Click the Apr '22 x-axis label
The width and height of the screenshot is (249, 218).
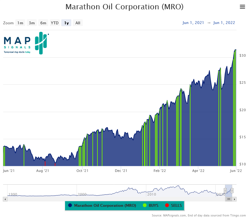point(198,171)
